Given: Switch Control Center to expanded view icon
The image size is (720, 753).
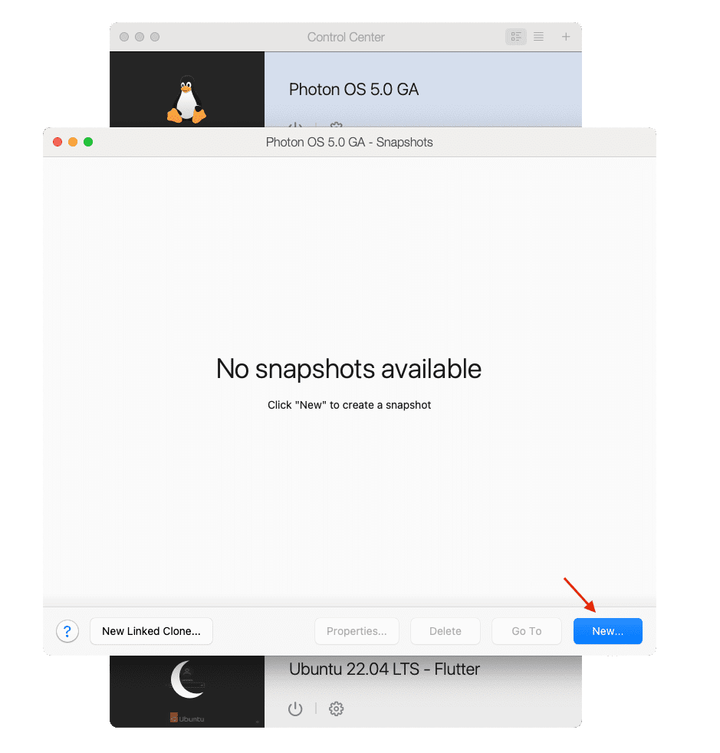Looking at the screenshot, I should click(516, 37).
